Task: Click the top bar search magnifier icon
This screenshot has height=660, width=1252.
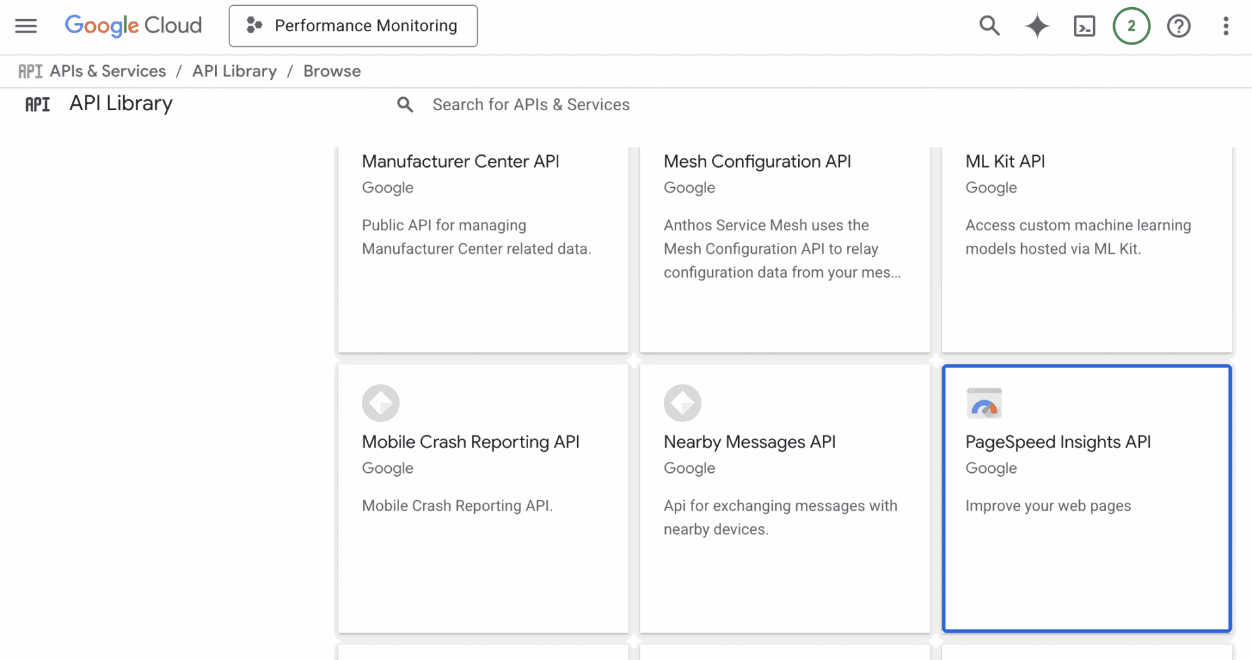Action: pyautogui.click(x=989, y=26)
